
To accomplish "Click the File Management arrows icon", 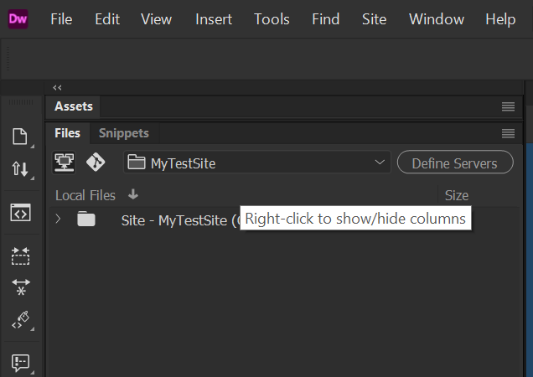I will (x=21, y=169).
